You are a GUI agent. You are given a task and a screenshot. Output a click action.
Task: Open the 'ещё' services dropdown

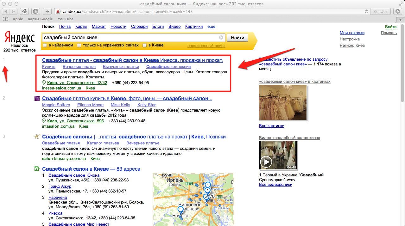click(211, 27)
